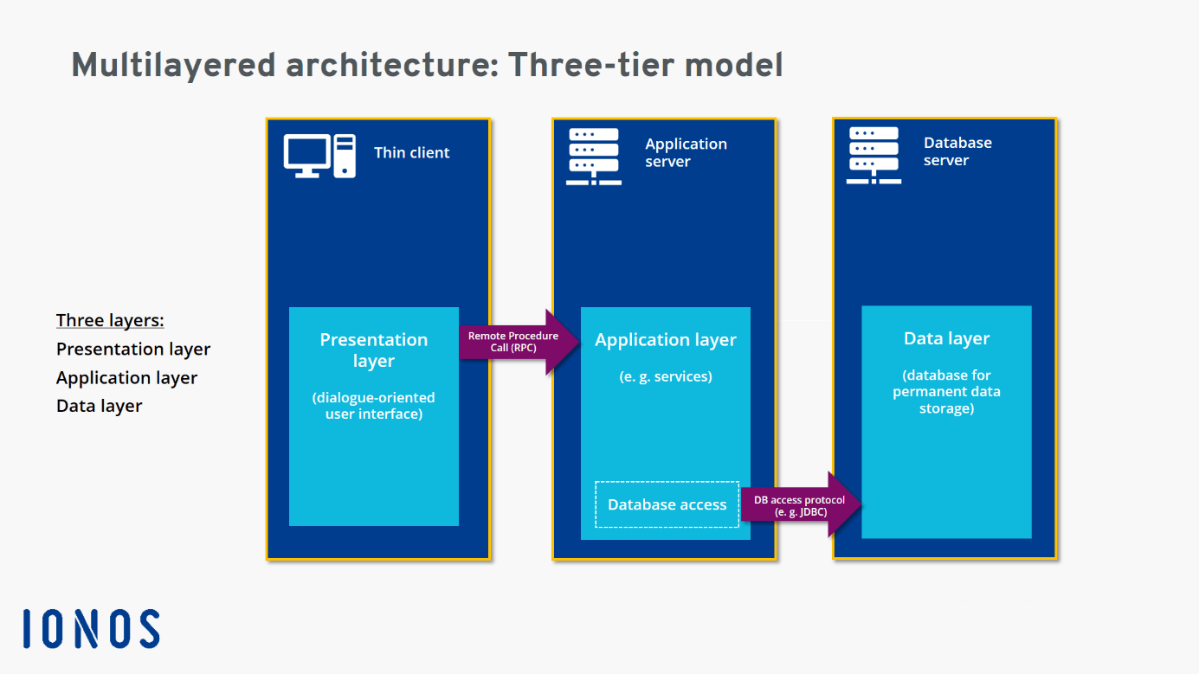Select the 'Thin client' label

pyautogui.click(x=412, y=153)
